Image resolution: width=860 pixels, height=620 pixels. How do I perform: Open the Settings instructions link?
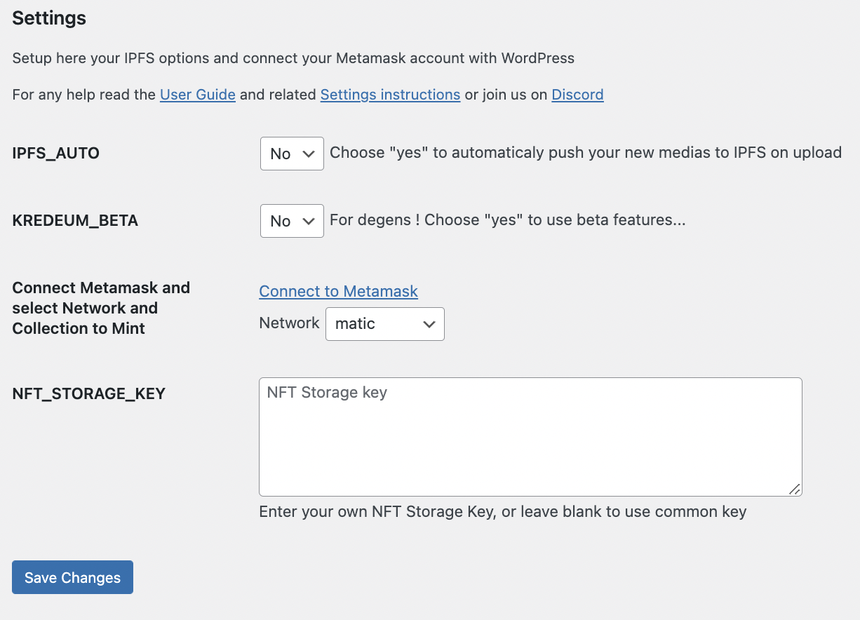(390, 95)
